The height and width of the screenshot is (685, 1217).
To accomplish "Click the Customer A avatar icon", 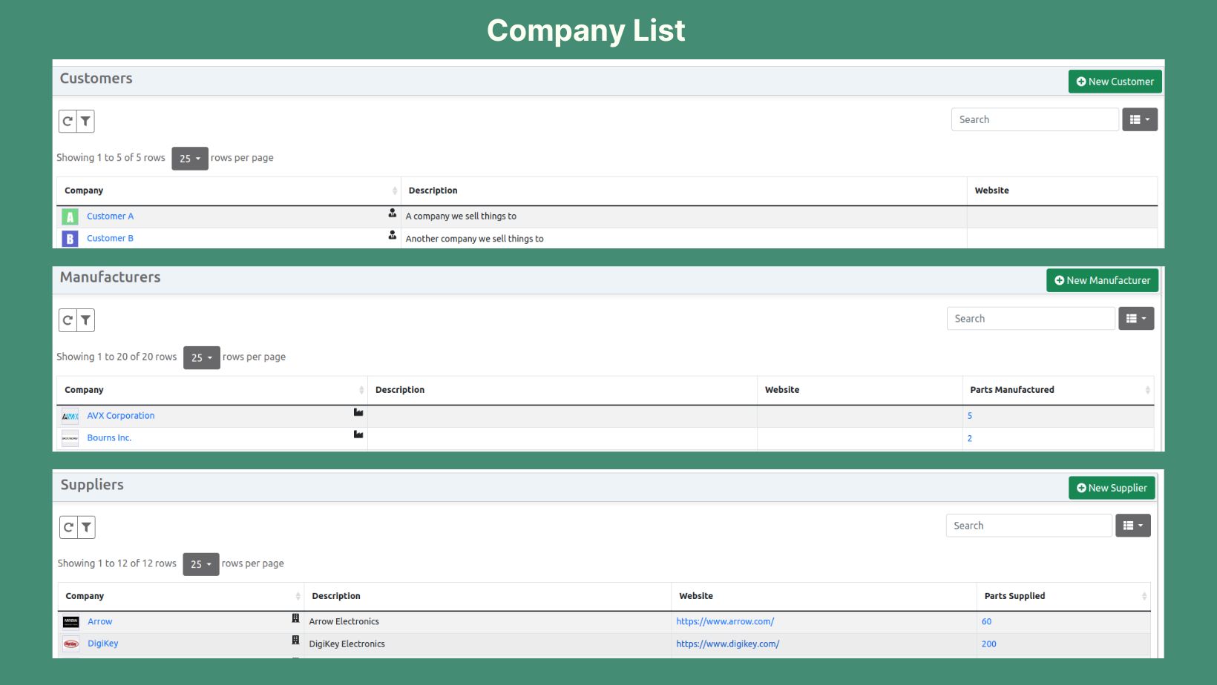I will (x=70, y=216).
